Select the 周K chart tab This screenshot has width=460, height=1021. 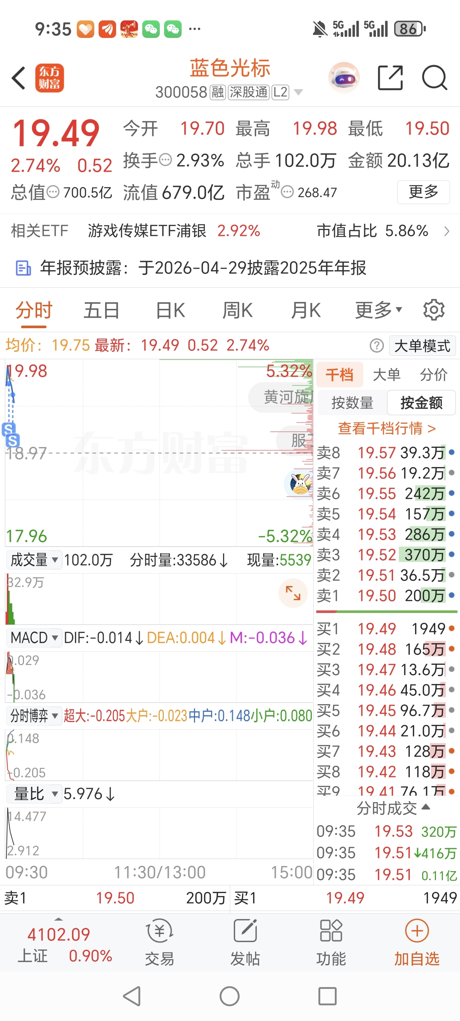[x=237, y=310]
